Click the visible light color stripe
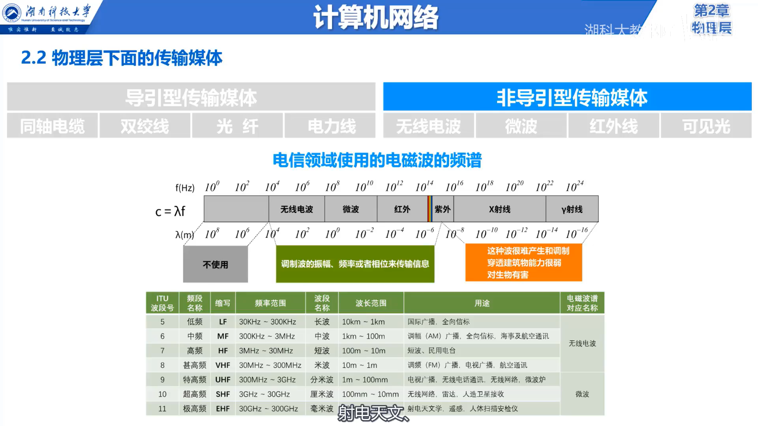The image size is (758, 426). tap(430, 209)
